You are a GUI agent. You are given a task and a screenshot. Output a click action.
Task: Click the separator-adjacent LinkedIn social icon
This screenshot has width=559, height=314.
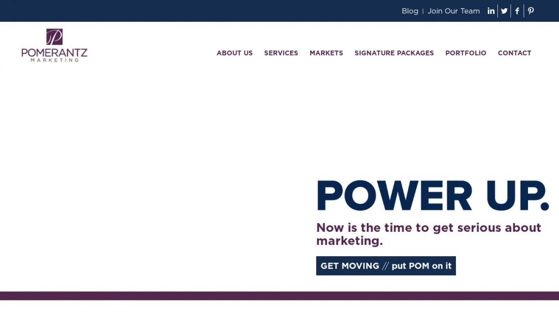(x=491, y=10)
